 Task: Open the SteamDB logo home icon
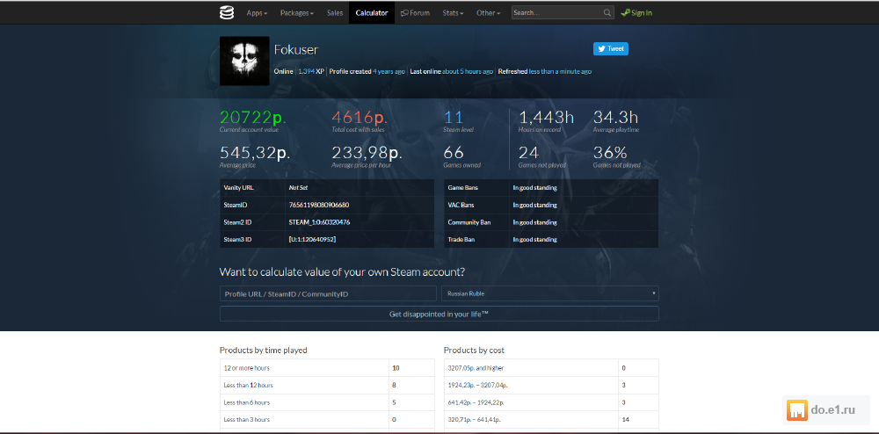227,12
